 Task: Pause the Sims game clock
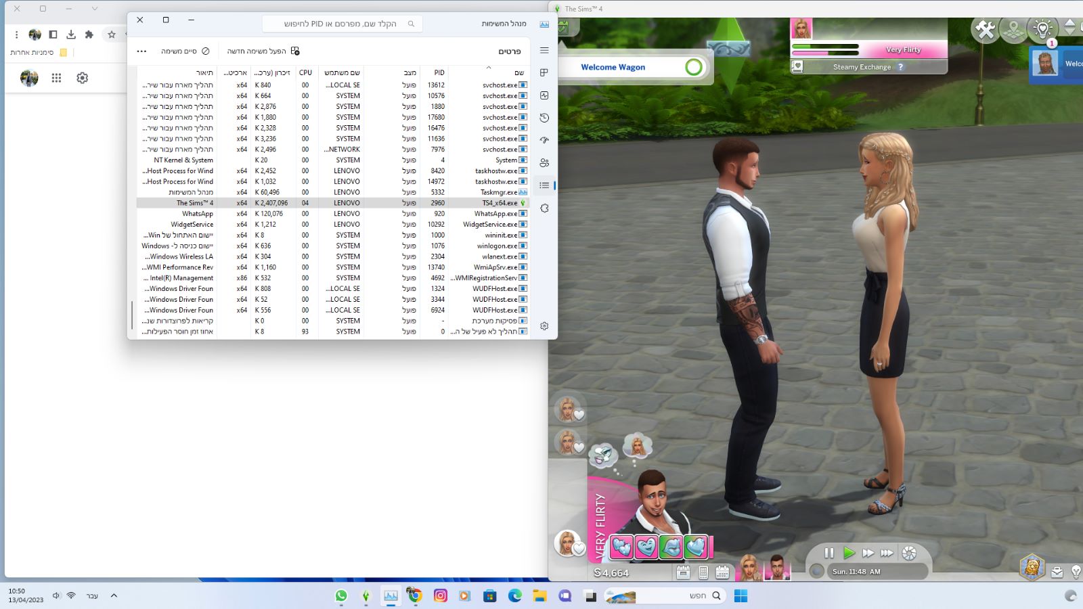coord(829,553)
